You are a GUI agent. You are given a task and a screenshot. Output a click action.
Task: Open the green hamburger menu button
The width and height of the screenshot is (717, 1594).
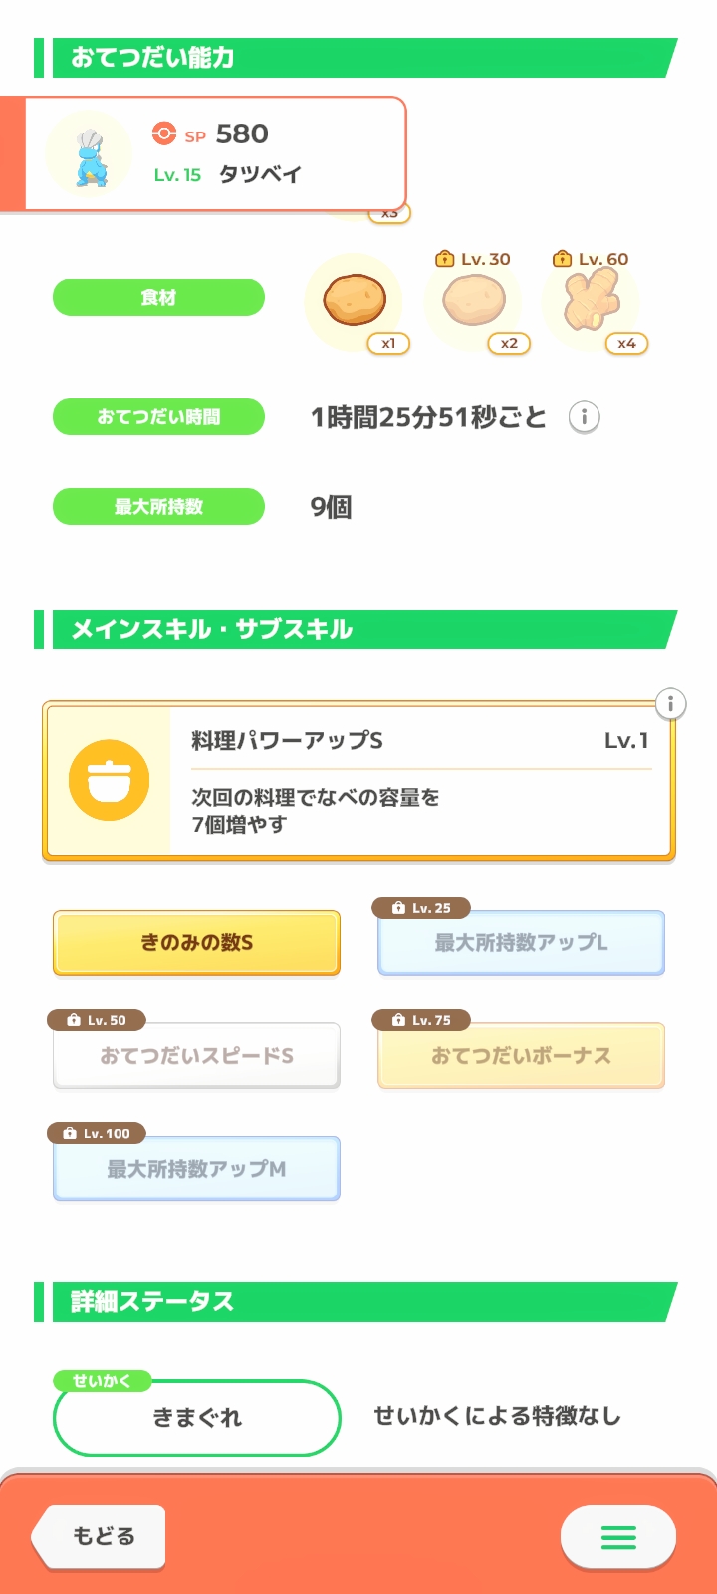click(x=618, y=1537)
